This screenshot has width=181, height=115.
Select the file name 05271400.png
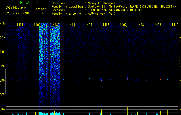tap(16, 7)
